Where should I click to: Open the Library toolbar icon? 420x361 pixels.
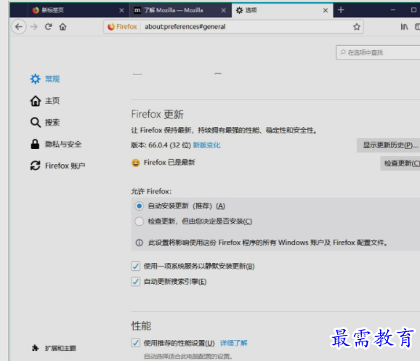(404, 27)
